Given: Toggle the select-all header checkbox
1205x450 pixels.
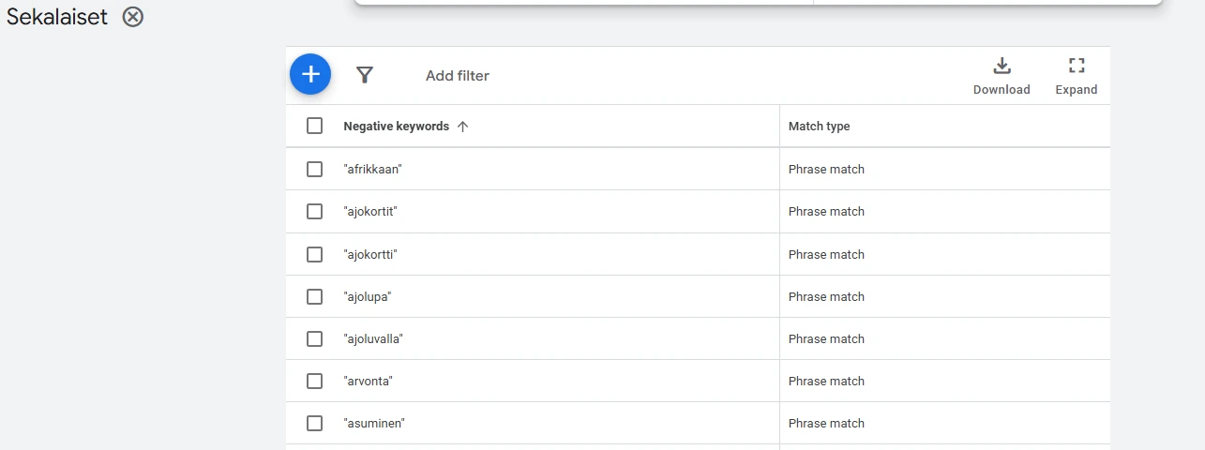Looking at the screenshot, I should pyautogui.click(x=315, y=126).
